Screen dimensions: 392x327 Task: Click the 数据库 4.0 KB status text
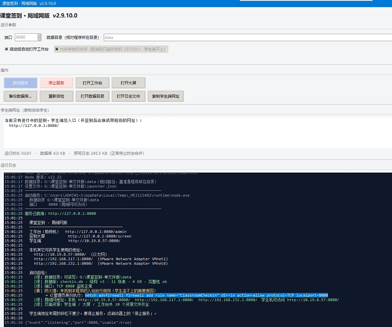point(52,153)
